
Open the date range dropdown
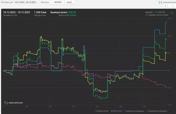[25, 2]
